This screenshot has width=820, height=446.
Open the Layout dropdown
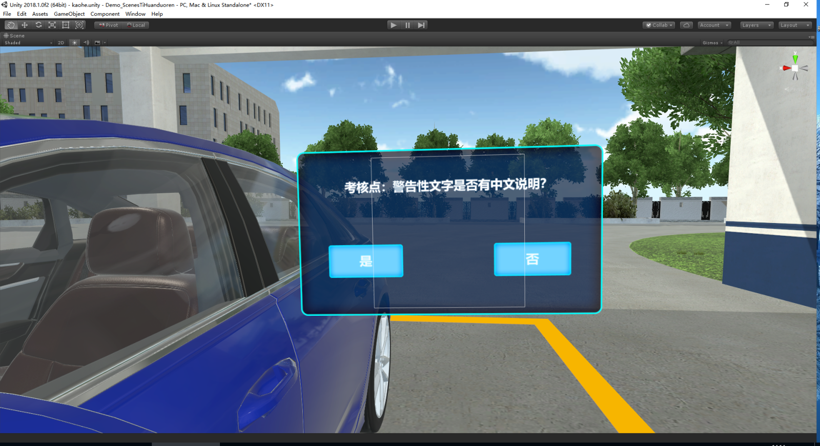tap(795, 25)
